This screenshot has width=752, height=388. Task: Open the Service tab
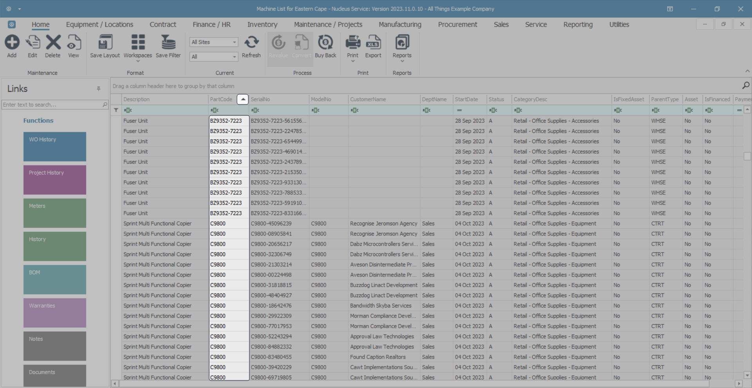pyautogui.click(x=536, y=24)
